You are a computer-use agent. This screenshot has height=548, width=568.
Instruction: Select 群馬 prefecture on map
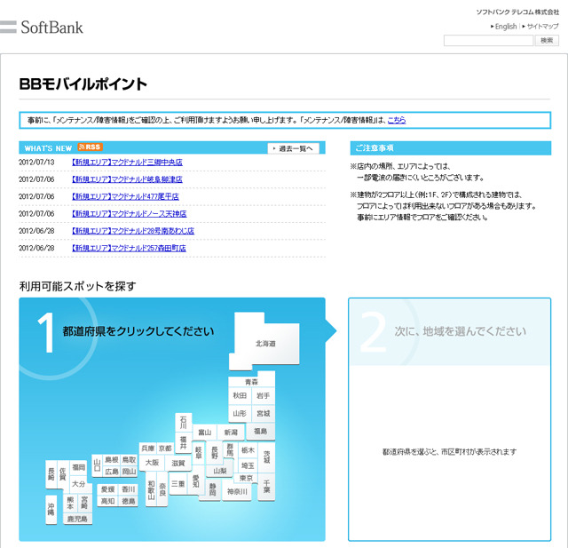tap(230, 450)
